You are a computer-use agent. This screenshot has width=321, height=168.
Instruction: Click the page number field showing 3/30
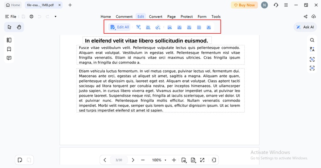click(119, 160)
